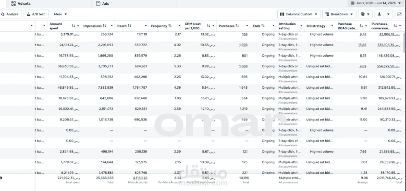Open Ends column options arrow

click(x=273, y=26)
